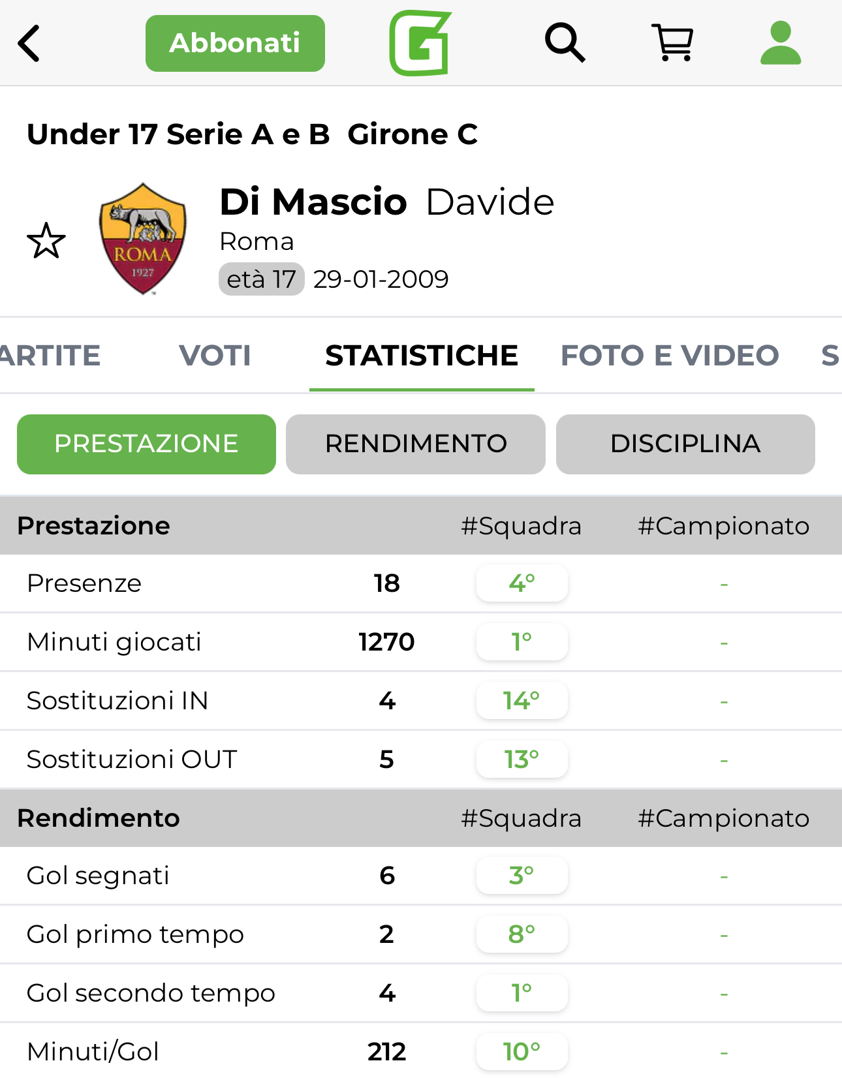Switch to the VOTI tab
The width and height of the screenshot is (842, 1078).
(215, 356)
